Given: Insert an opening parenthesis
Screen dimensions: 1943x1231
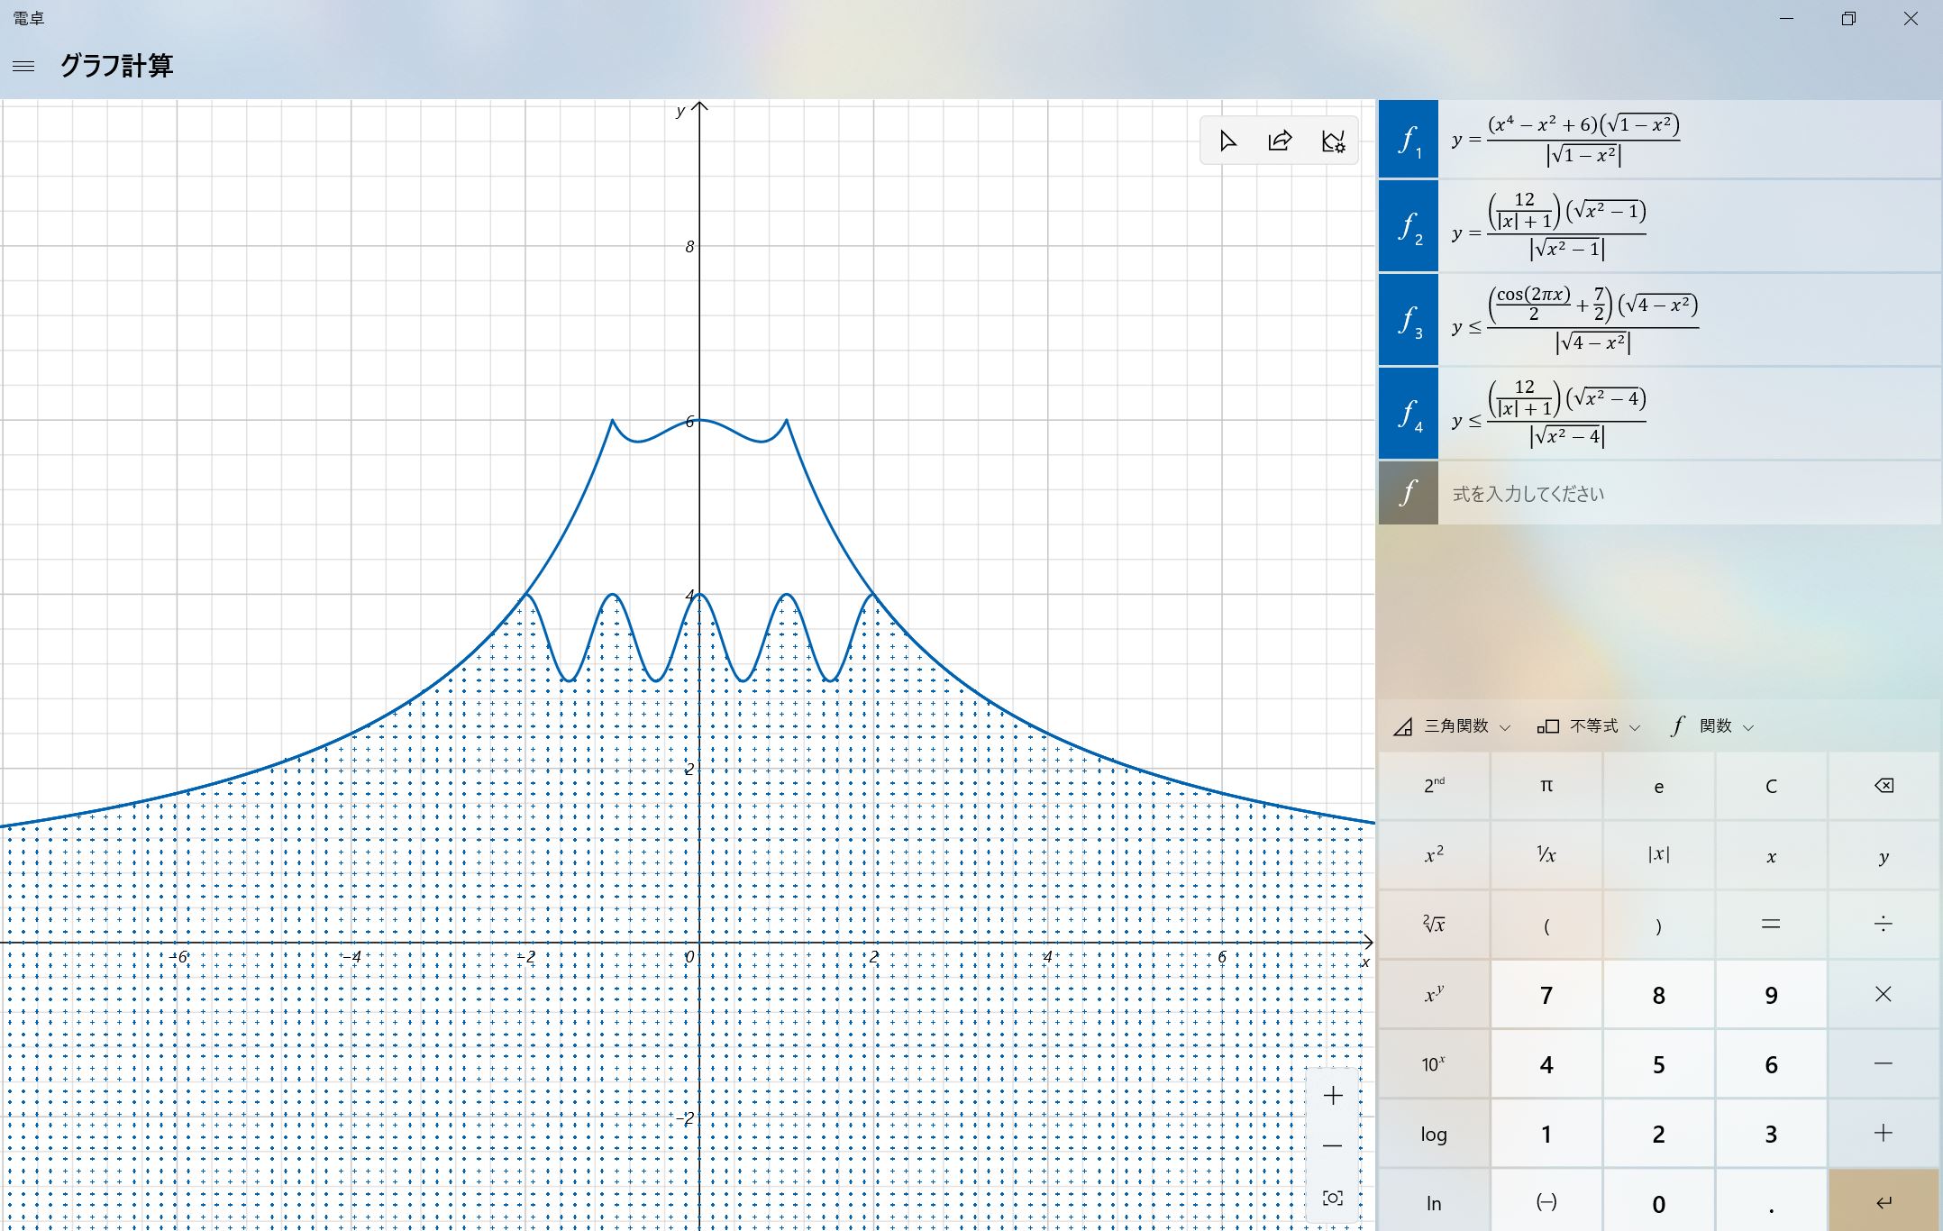Looking at the screenshot, I should click(1546, 925).
